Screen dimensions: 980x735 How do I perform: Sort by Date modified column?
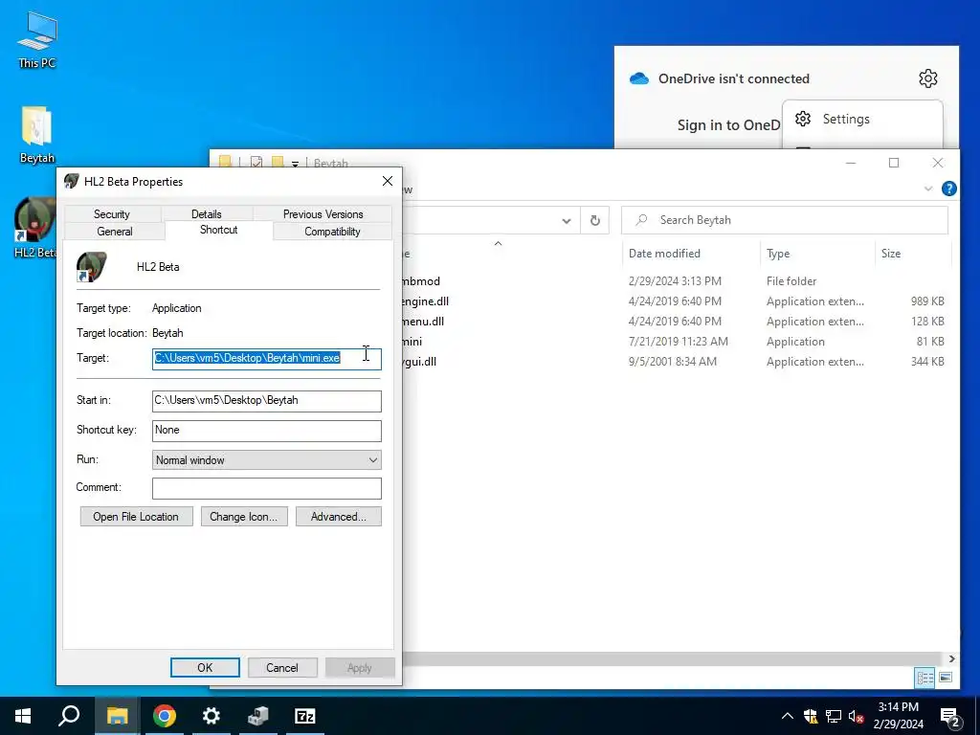click(x=664, y=253)
